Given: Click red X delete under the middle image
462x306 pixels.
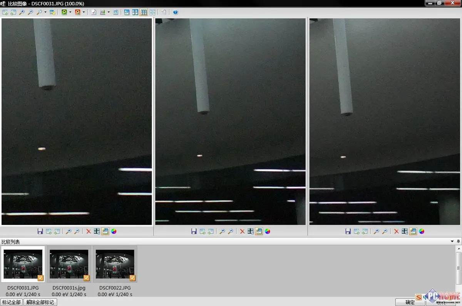Looking at the screenshot, I should point(242,232).
